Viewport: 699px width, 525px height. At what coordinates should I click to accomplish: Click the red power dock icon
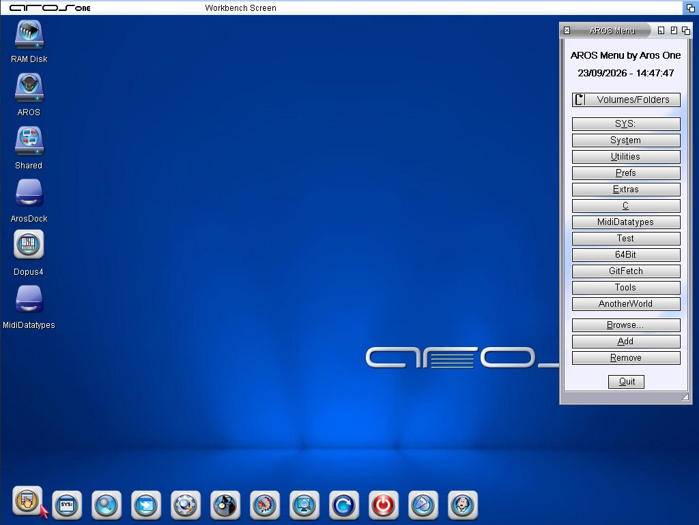[384, 505]
